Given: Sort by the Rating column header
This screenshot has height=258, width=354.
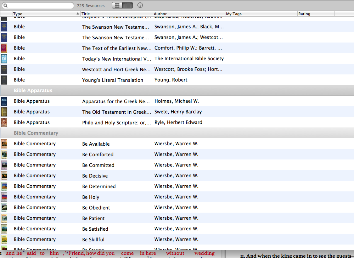Looking at the screenshot, I should coord(316,14).
